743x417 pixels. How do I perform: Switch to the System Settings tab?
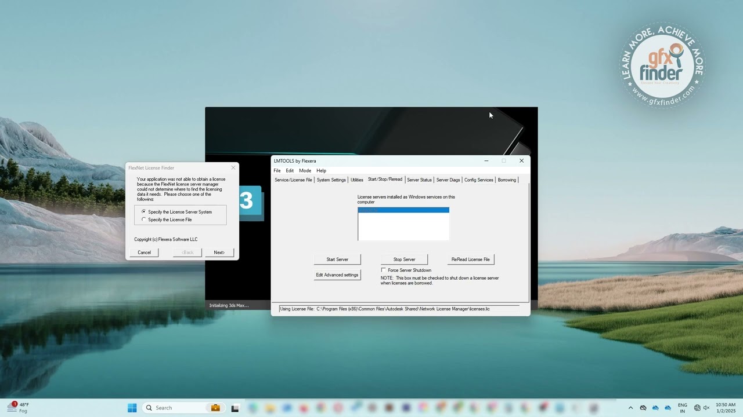pos(331,180)
